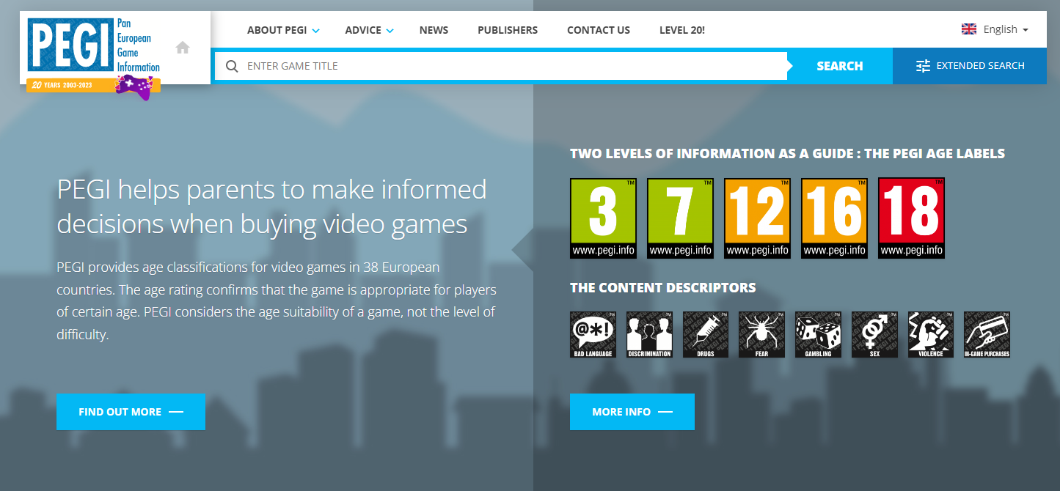This screenshot has width=1060, height=491.
Task: Click 'The Content Descriptors' heading
Action: pyautogui.click(x=663, y=287)
